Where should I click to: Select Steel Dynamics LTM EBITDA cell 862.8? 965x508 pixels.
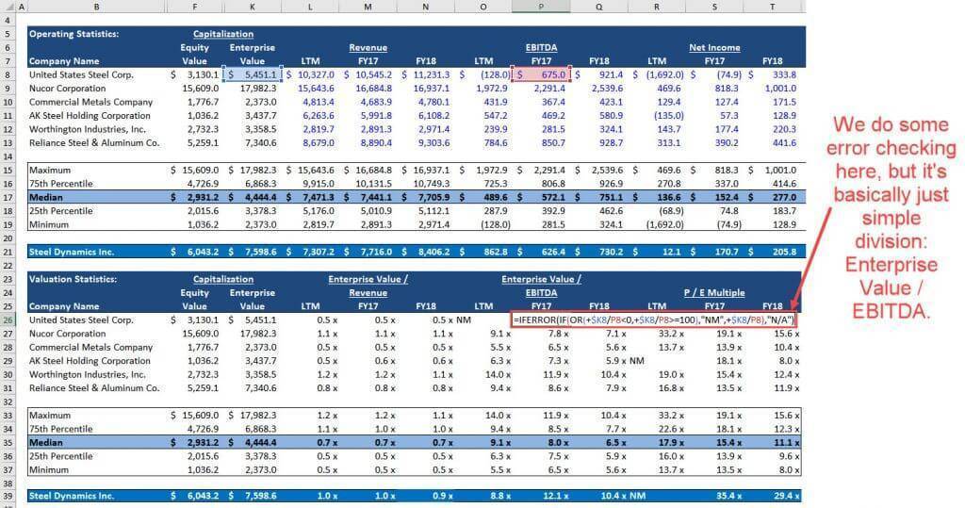483,252
